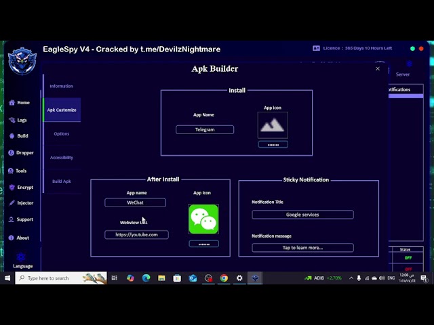
Task: Open the taskbar clock and date
Action: pyautogui.click(x=407, y=278)
